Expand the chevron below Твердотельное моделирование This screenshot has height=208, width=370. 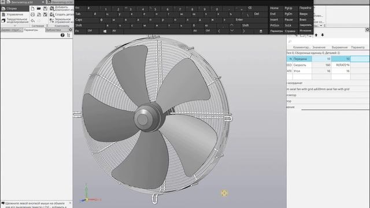pyautogui.click(x=14, y=25)
